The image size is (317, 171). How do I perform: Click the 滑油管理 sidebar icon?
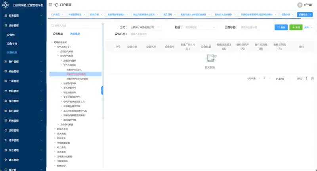6,101
